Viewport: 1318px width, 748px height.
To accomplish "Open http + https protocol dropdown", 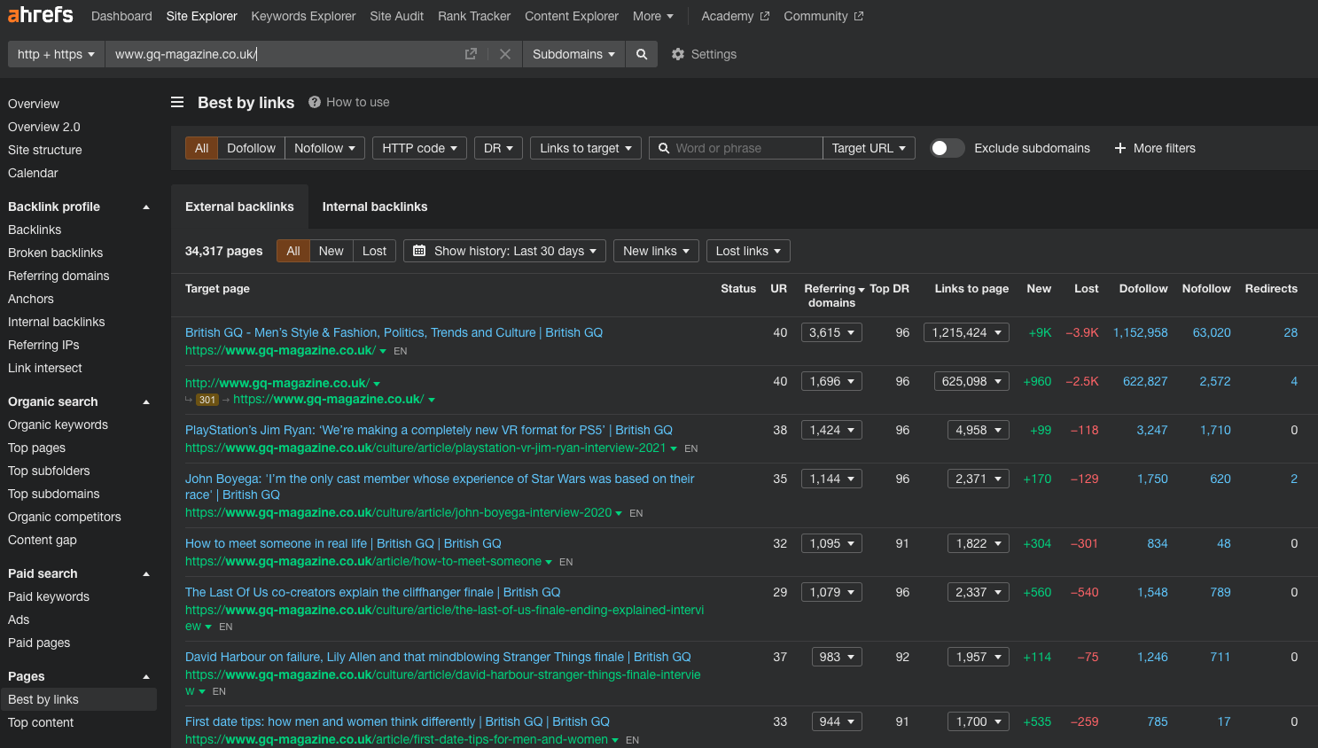I will click(x=56, y=54).
